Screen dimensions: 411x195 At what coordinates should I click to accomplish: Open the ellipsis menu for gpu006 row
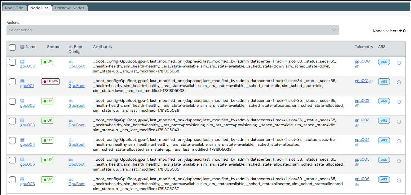tap(399, 180)
